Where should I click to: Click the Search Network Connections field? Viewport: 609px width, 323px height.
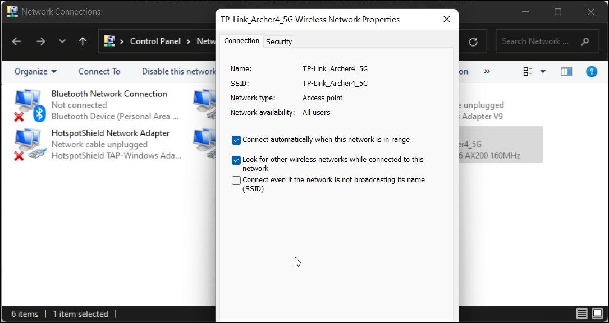[547, 41]
